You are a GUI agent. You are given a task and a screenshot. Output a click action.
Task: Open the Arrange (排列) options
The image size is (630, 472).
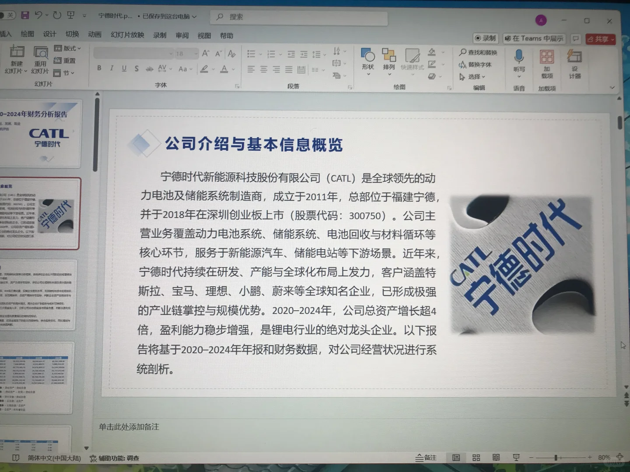pyautogui.click(x=388, y=62)
